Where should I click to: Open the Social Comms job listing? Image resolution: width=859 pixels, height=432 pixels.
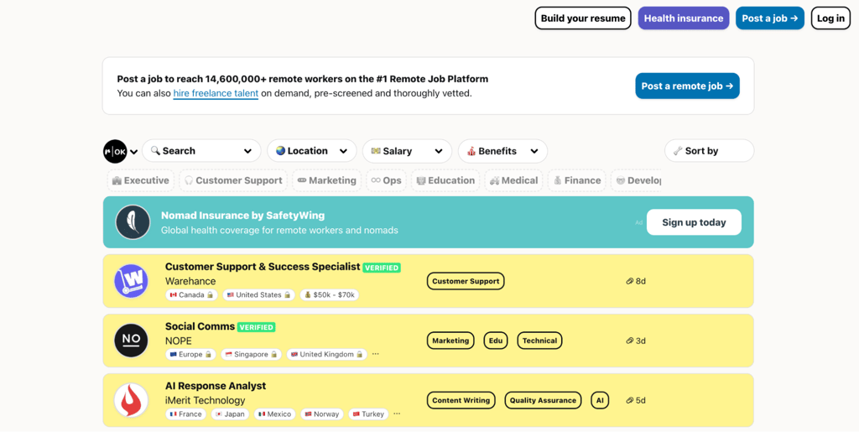coord(200,326)
